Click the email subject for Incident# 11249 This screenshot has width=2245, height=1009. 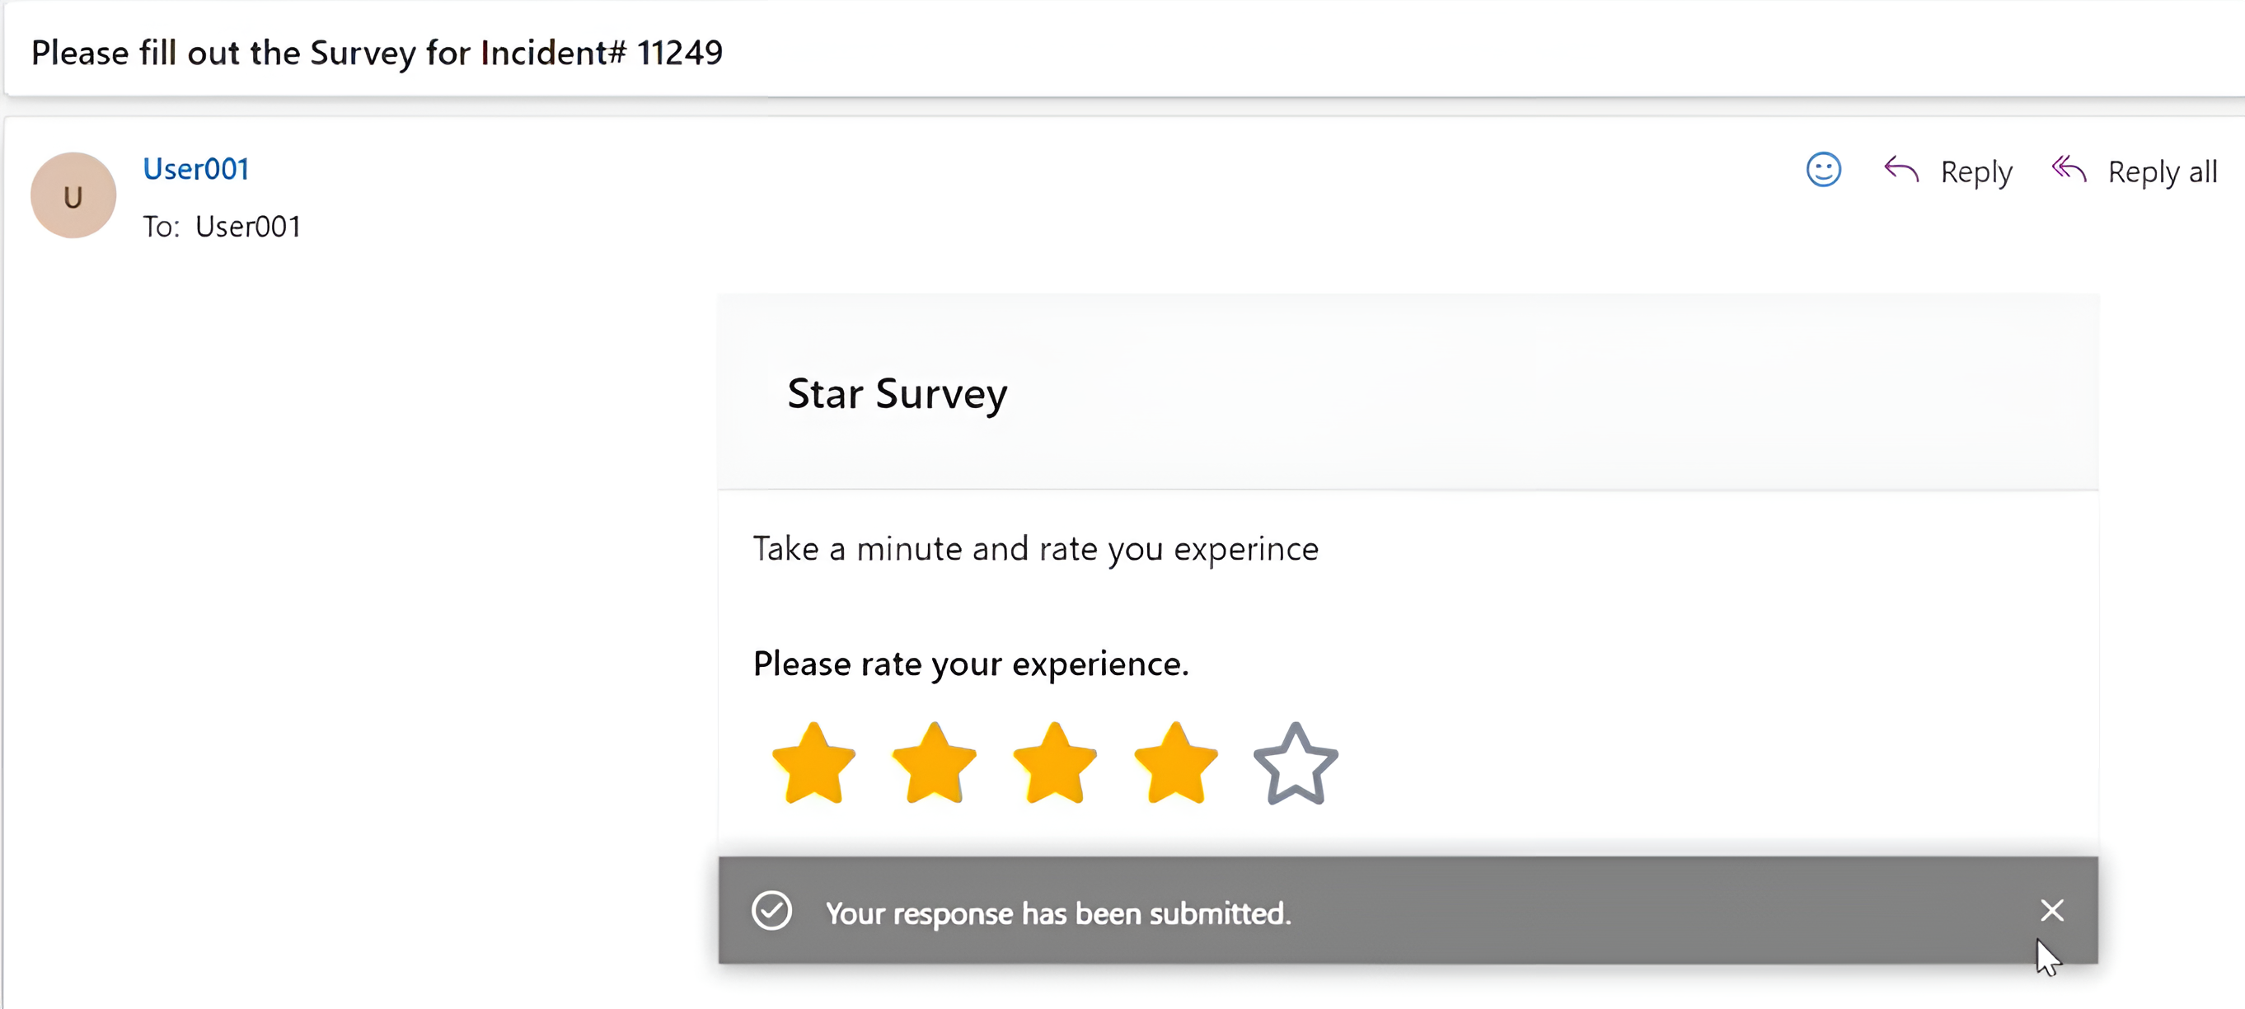click(x=377, y=52)
